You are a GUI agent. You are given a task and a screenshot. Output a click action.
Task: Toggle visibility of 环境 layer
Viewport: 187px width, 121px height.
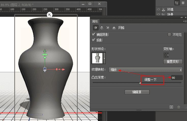[159, 9]
